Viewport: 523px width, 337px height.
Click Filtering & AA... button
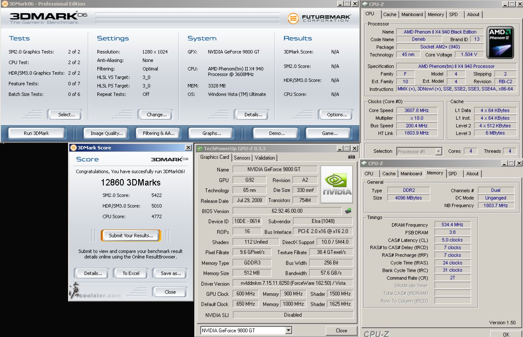pos(159,133)
